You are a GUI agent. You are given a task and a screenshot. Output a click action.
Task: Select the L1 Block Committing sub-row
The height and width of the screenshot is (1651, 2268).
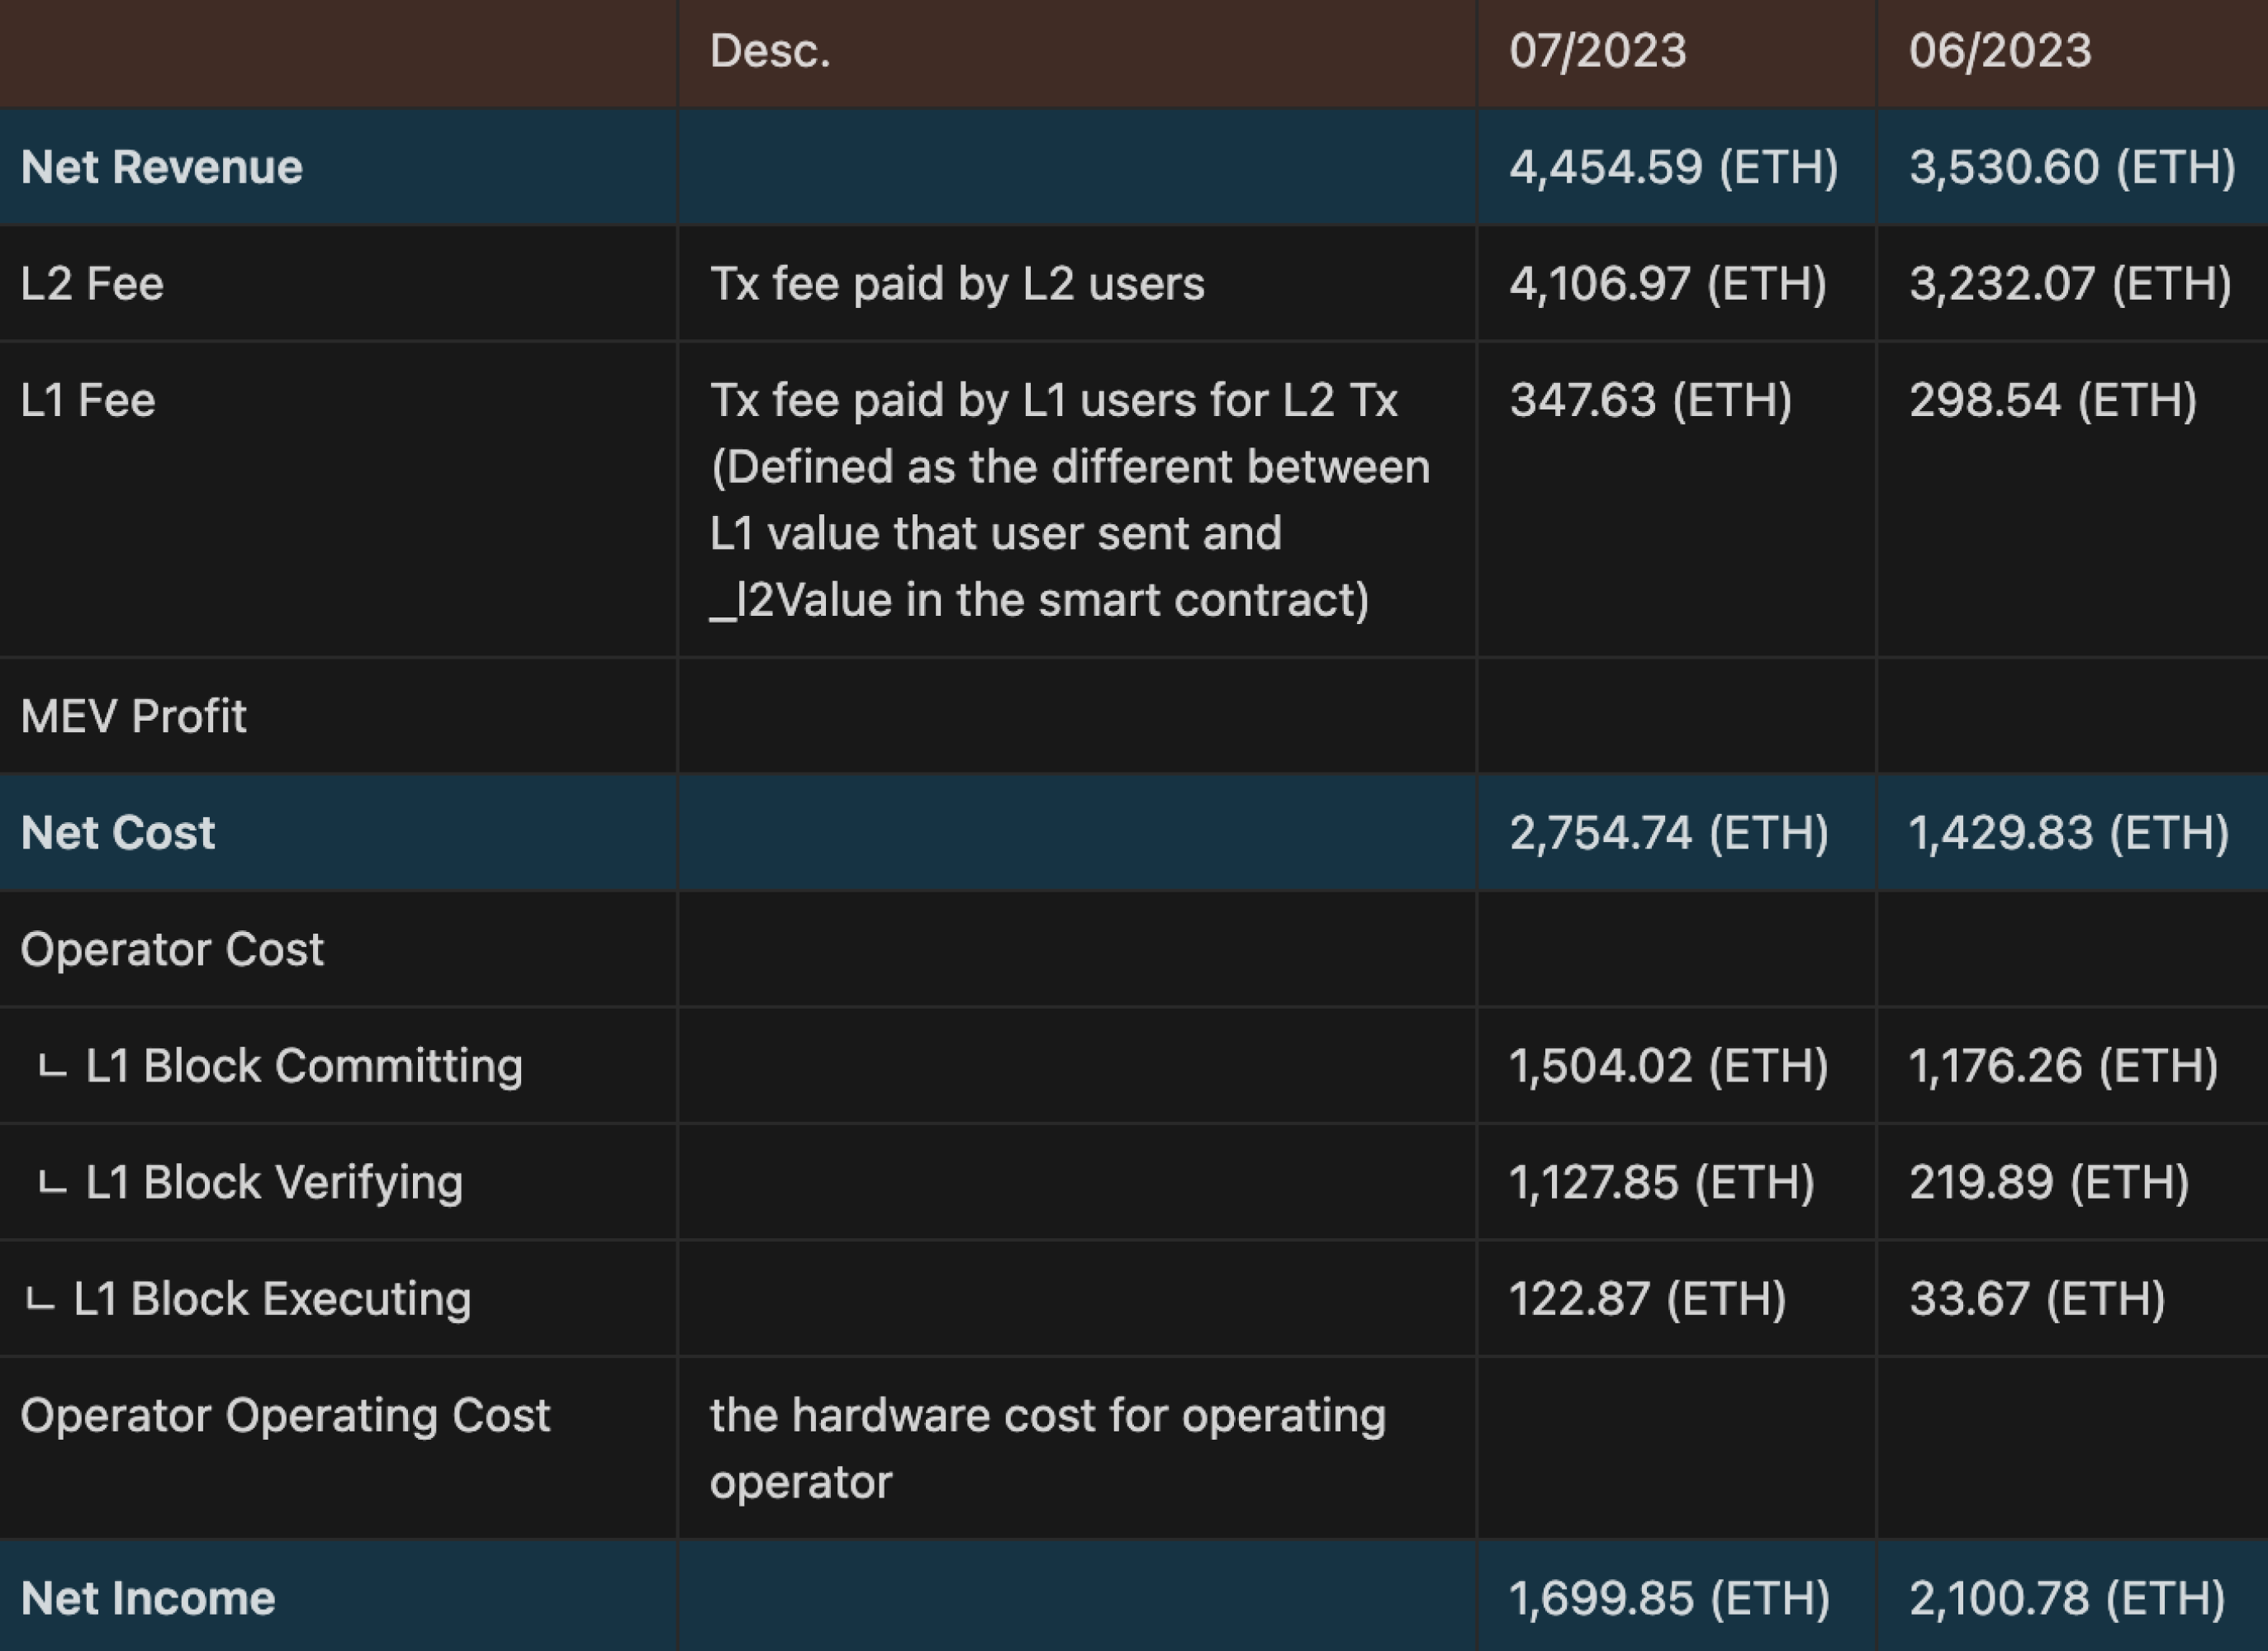[303, 1066]
